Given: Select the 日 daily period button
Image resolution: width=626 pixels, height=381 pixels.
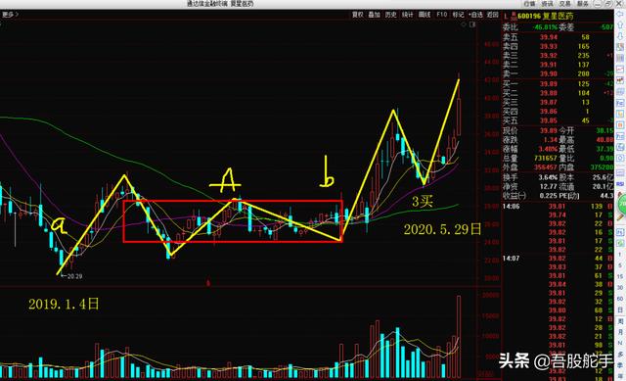Looking at the screenshot, I should (620, 310).
